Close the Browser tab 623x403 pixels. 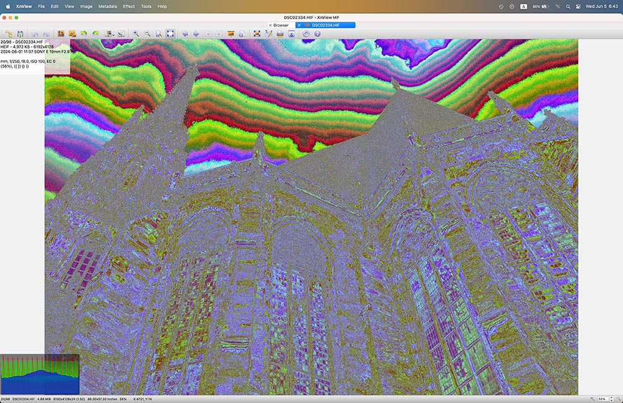pyautogui.click(x=270, y=25)
